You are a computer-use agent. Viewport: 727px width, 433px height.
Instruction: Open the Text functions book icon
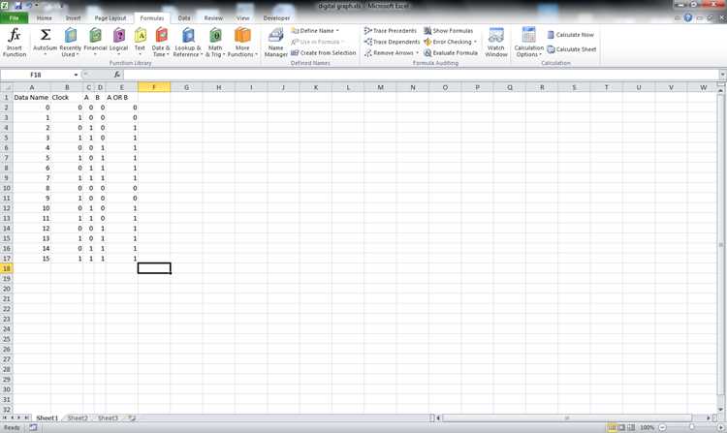[140, 35]
